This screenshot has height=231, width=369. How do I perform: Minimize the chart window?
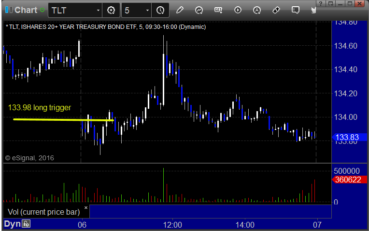tap(341, 3)
